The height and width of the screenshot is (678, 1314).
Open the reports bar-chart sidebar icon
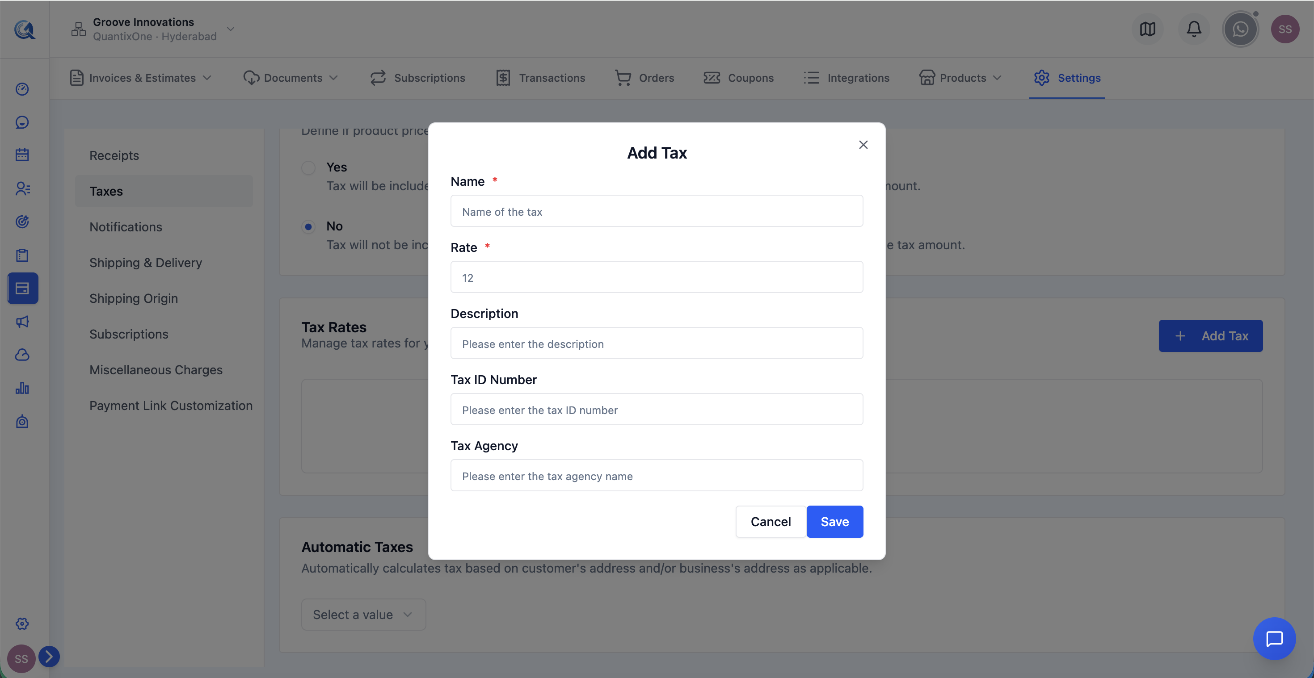click(x=22, y=388)
